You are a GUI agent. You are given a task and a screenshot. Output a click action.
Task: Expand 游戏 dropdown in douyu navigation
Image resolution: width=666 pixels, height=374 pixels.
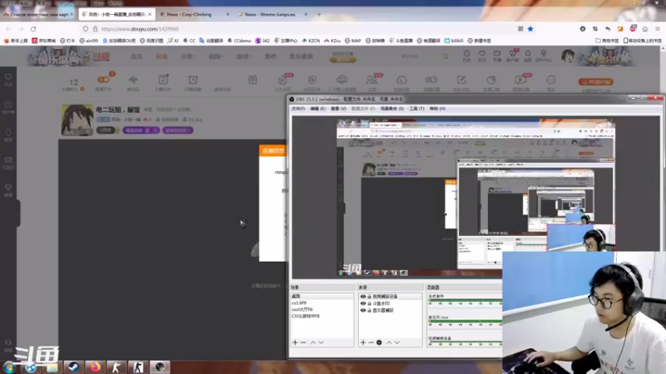244,57
